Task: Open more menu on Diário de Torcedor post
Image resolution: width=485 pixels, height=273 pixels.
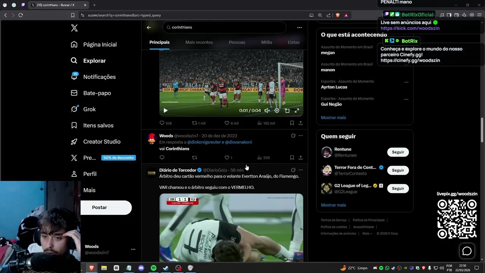Action: pos(300,170)
